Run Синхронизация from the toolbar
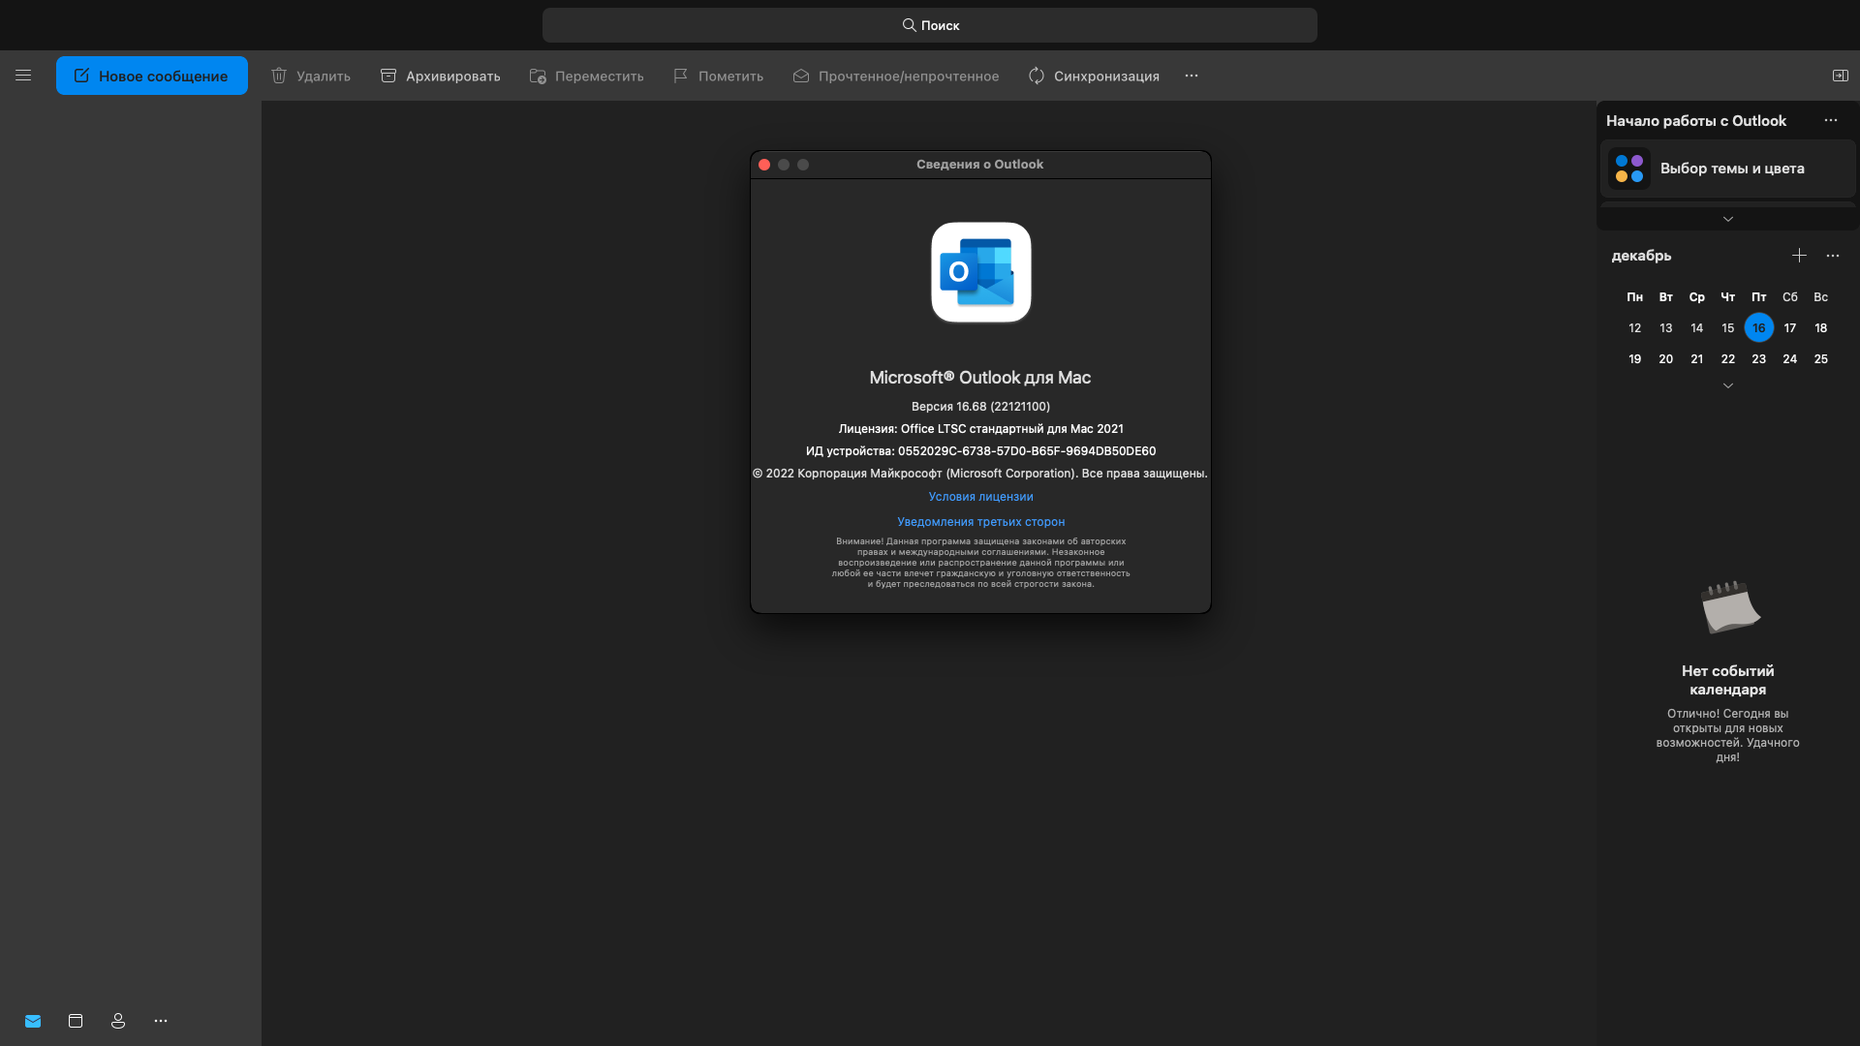Image resolution: width=1860 pixels, height=1046 pixels. click(1094, 76)
